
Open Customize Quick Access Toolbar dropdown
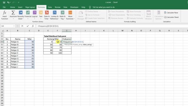(x=19, y=2)
